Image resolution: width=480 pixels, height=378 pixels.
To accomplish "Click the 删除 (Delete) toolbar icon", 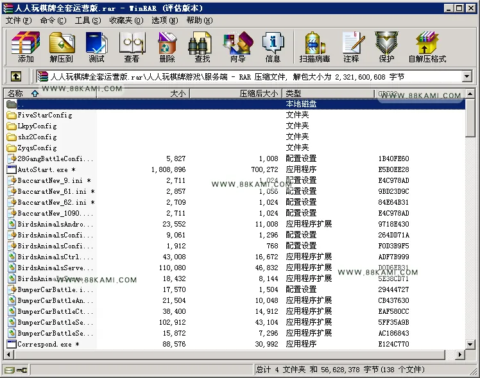I will coord(167,47).
